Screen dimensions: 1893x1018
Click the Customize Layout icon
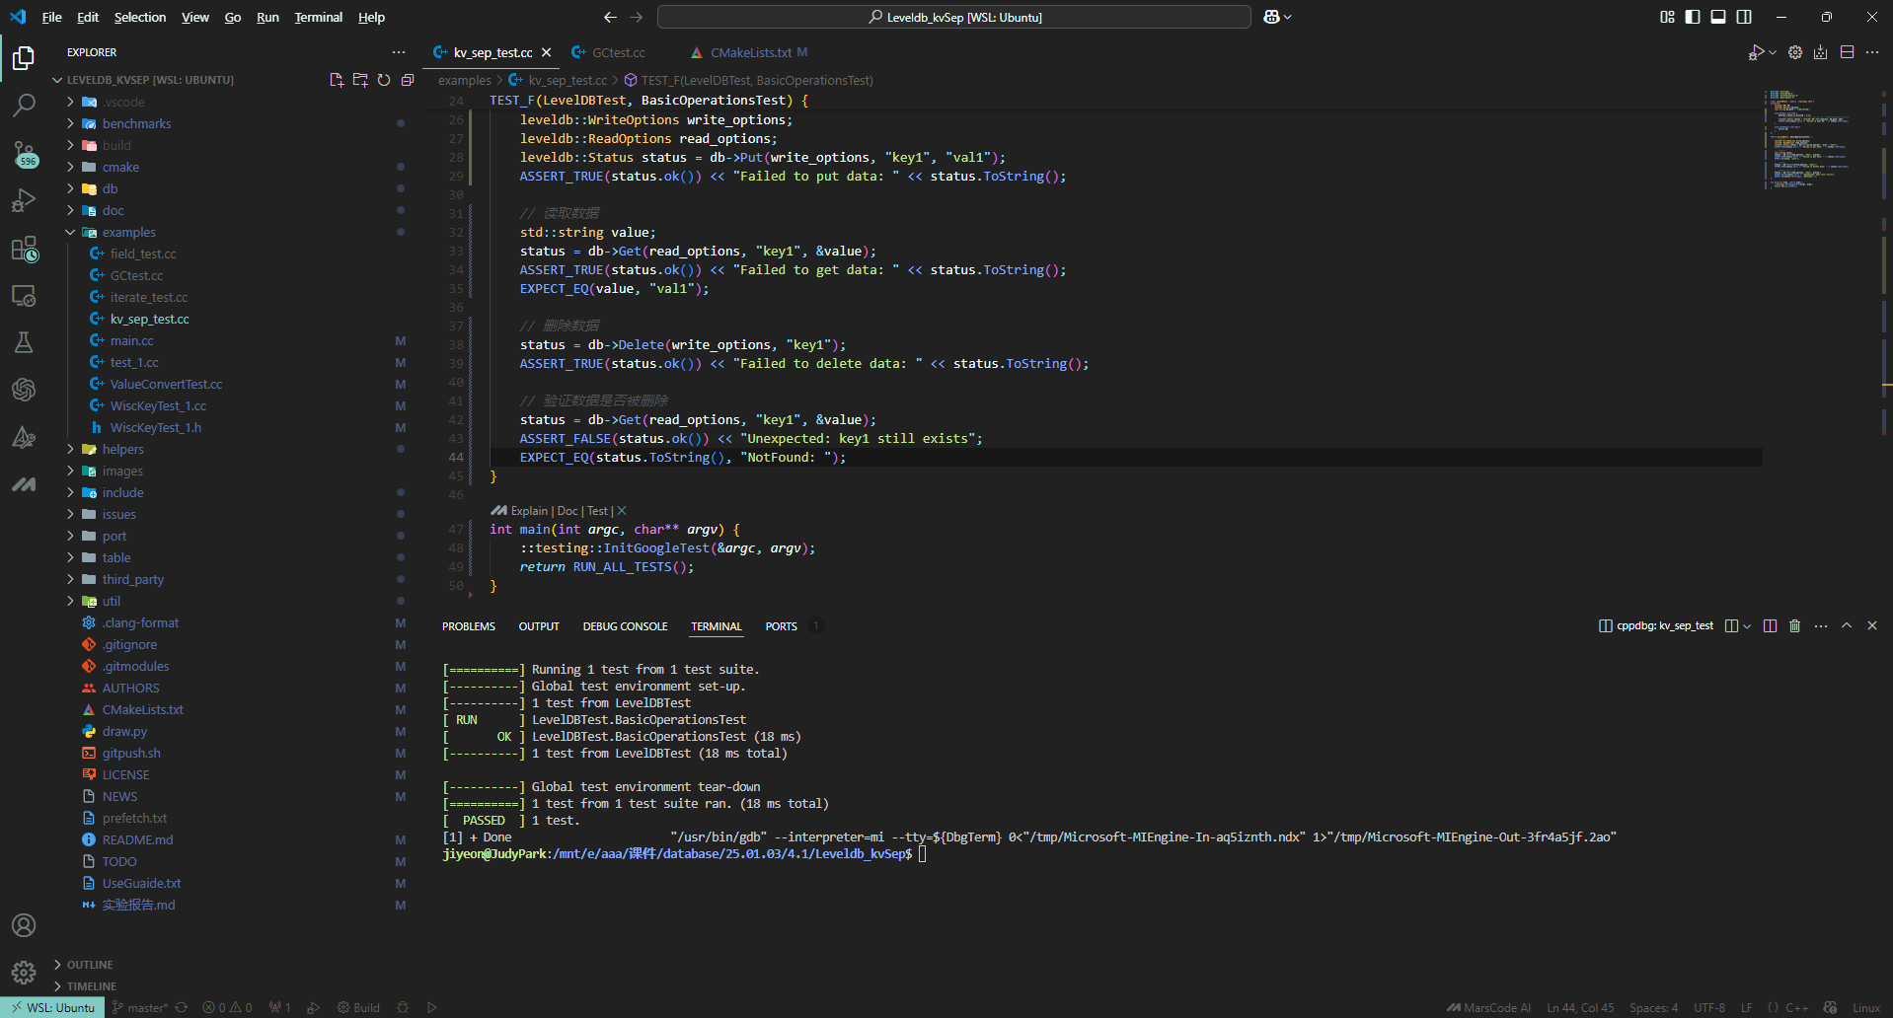point(1667,17)
